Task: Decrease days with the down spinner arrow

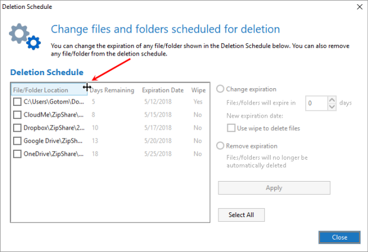Action: coord(332,106)
